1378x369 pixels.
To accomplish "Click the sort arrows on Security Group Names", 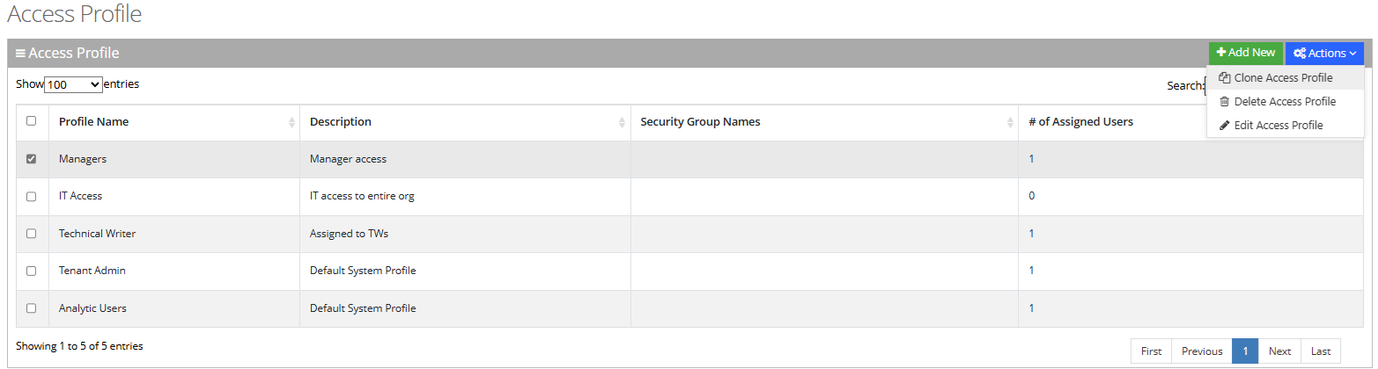I will pyautogui.click(x=1011, y=123).
